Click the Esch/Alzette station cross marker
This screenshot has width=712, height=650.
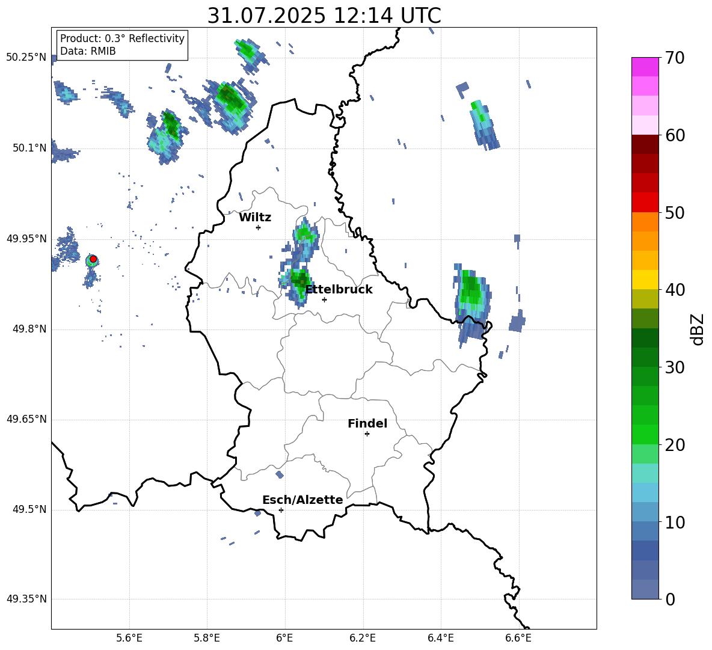click(x=281, y=510)
